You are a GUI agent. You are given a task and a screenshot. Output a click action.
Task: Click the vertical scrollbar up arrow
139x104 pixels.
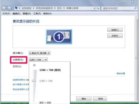pyautogui.click(x=136, y=17)
